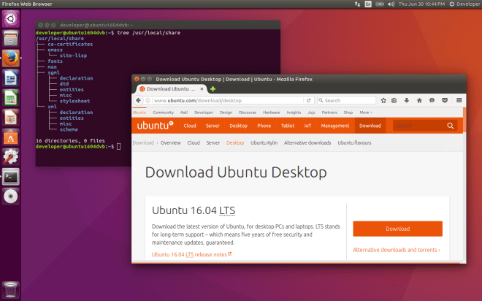This screenshot has width=482, height=301.
Task: Open Firefox downloads arrow icon
Action: (x=407, y=100)
